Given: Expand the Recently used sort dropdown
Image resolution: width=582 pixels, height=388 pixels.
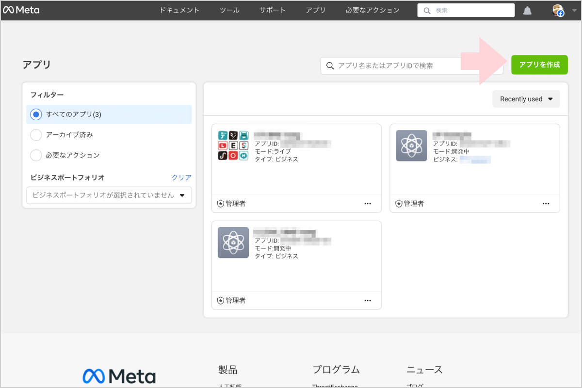Looking at the screenshot, I should [x=526, y=99].
